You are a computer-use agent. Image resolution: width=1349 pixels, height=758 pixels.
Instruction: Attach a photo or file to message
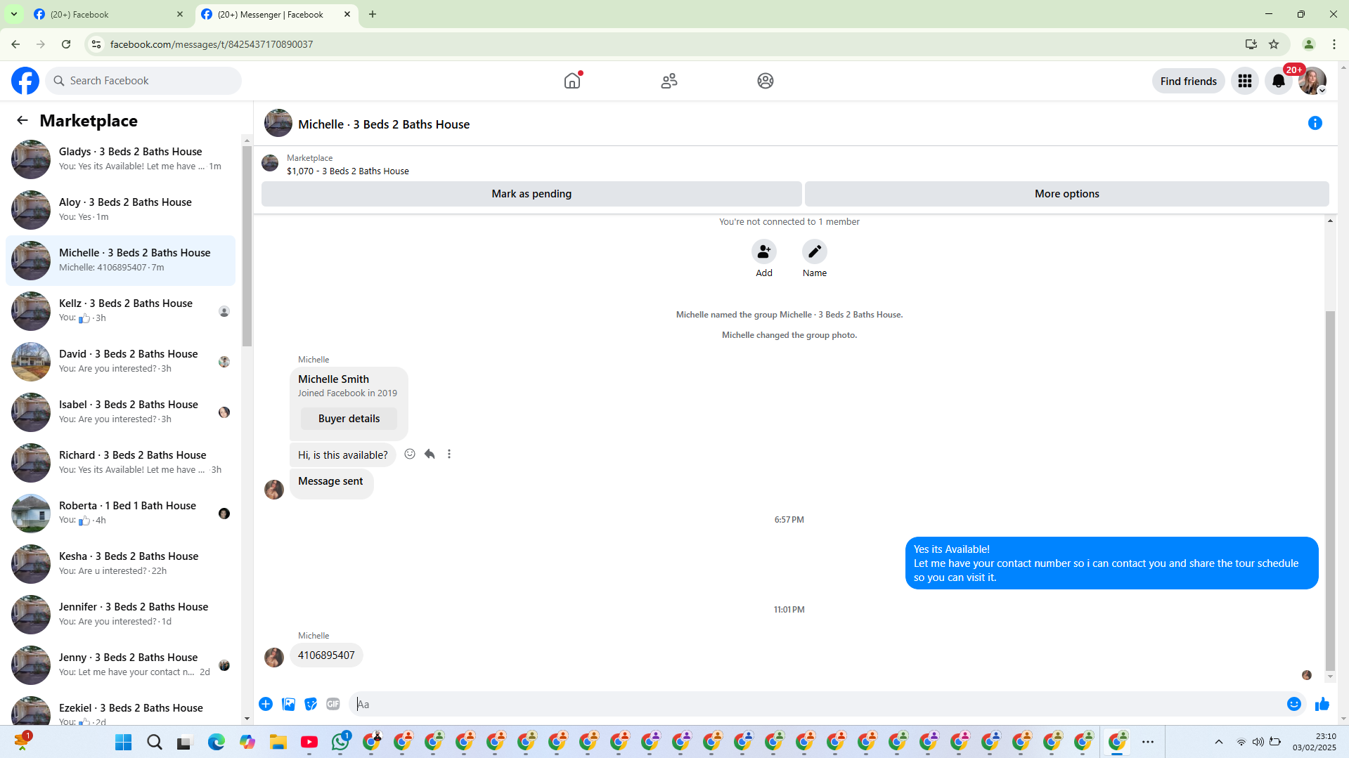(288, 704)
